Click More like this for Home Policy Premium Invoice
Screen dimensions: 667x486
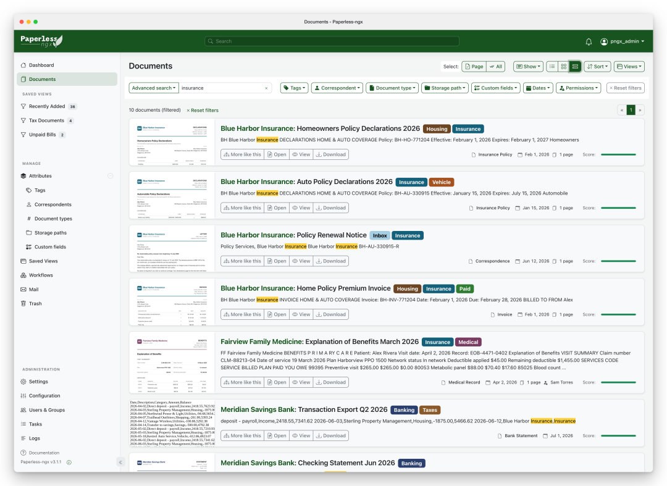coord(243,315)
